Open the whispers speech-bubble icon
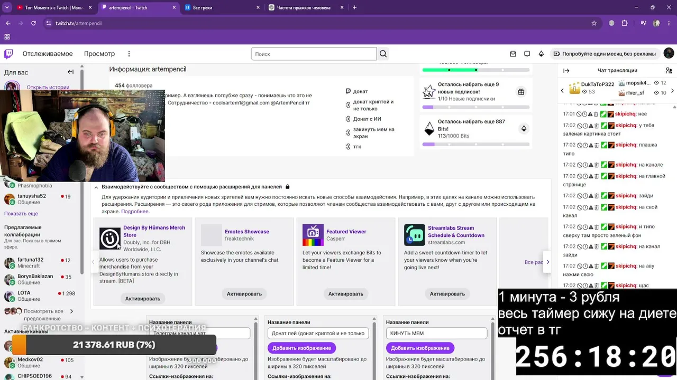This screenshot has width=677, height=380. 527,54
